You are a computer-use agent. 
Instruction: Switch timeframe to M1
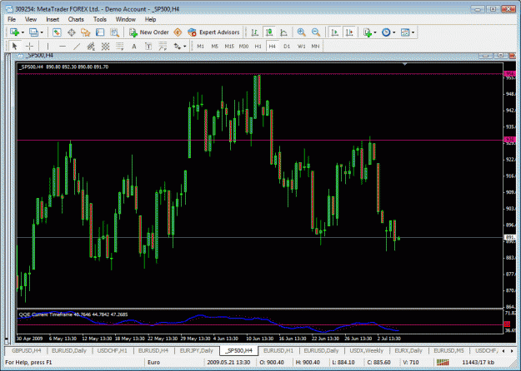(x=200, y=46)
